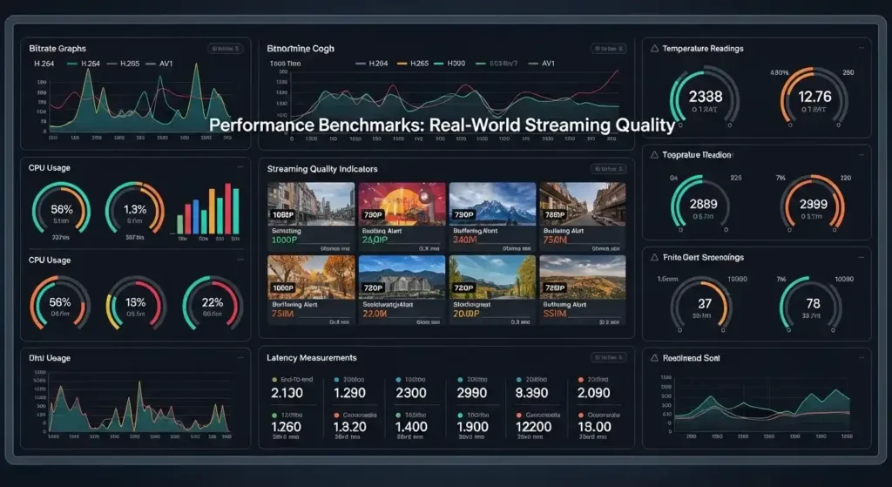Image resolution: width=892 pixels, height=487 pixels.
Task: Open the dropdown pill in Bitrate Graphs panel
Action: click(x=224, y=50)
